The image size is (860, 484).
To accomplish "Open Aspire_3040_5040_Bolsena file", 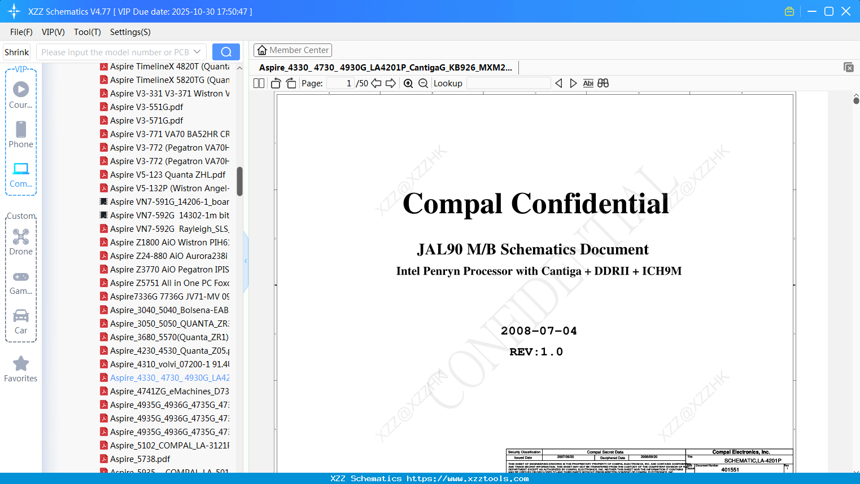I will [x=165, y=310].
